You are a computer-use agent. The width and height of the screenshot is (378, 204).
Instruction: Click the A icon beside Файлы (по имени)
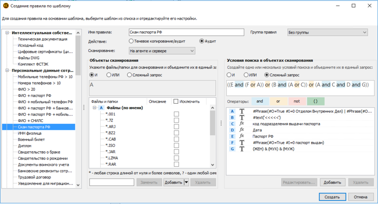(x=101, y=108)
